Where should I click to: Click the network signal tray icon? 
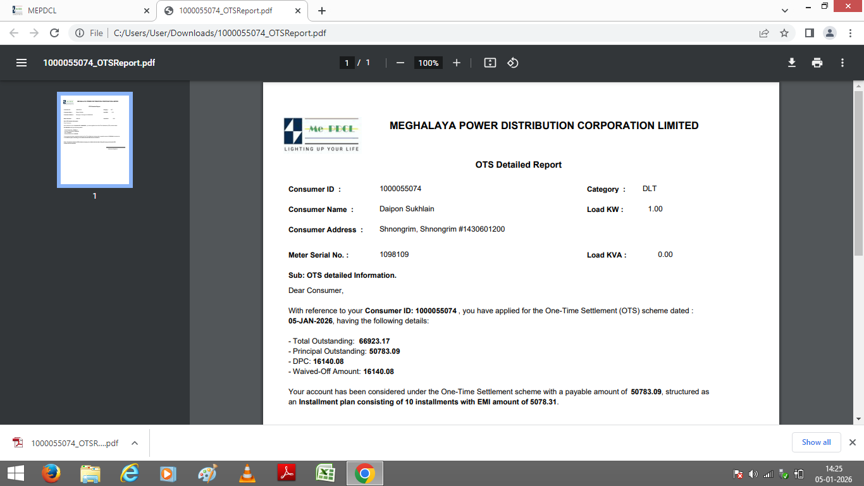pyautogui.click(x=768, y=474)
